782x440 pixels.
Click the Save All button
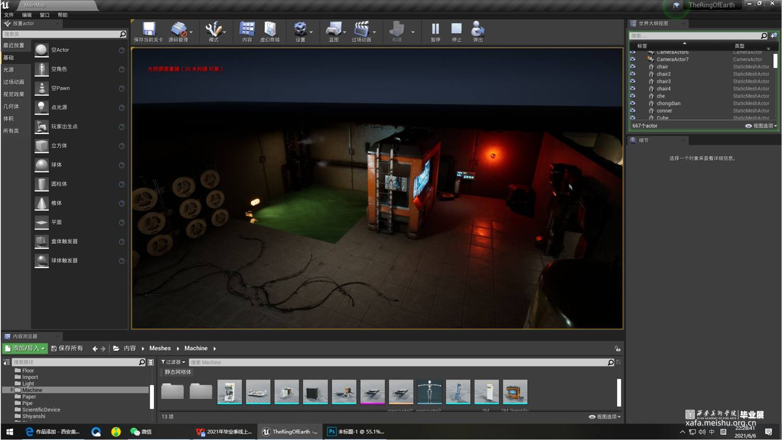click(67, 348)
